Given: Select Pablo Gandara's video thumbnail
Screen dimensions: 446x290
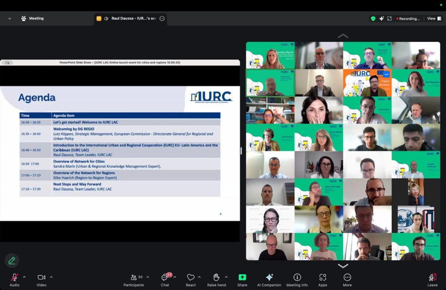Looking at the screenshot, I should click(x=367, y=83).
